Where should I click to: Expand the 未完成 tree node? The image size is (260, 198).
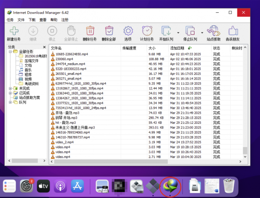point(10,88)
